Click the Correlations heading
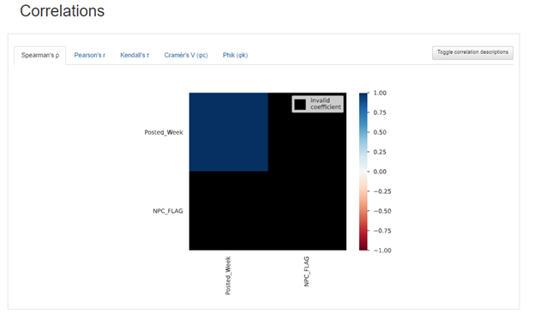The height and width of the screenshot is (320, 535). (x=62, y=11)
